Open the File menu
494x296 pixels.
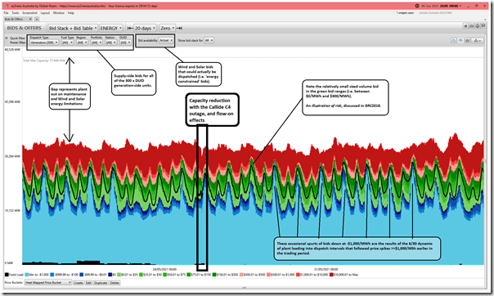7,13
